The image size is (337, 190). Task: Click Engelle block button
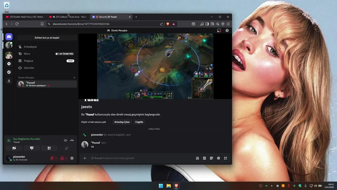139,122
